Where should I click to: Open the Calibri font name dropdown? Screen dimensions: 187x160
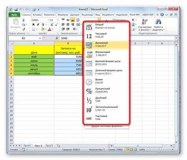(48, 20)
